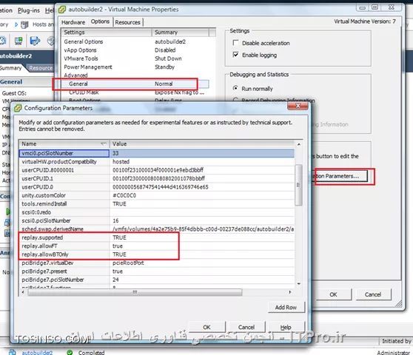
Task: Click the Initiated by column header
Action: pyautogui.click(x=396, y=341)
